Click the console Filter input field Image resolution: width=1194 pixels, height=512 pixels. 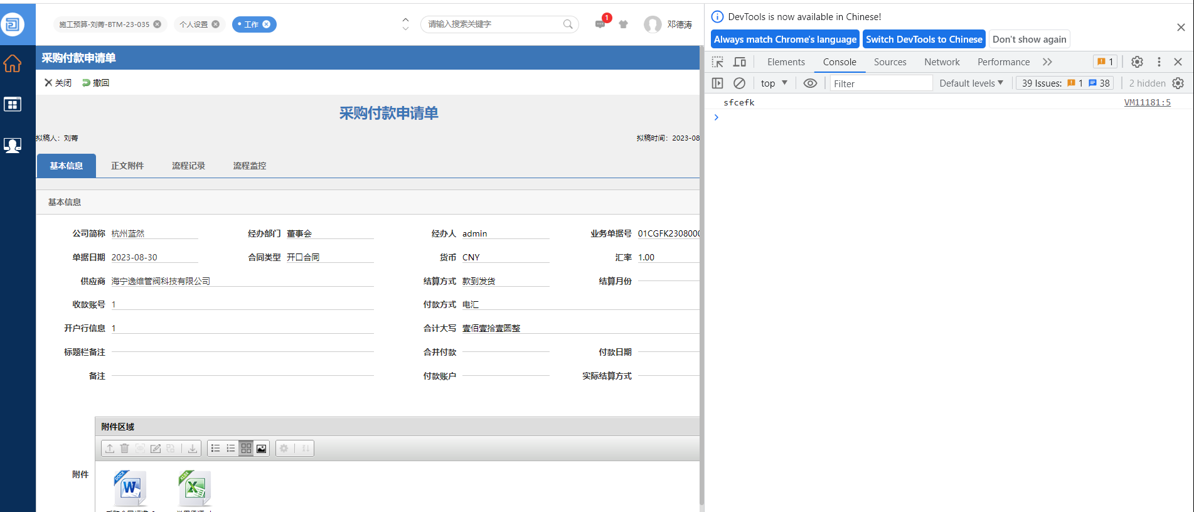[x=880, y=83]
